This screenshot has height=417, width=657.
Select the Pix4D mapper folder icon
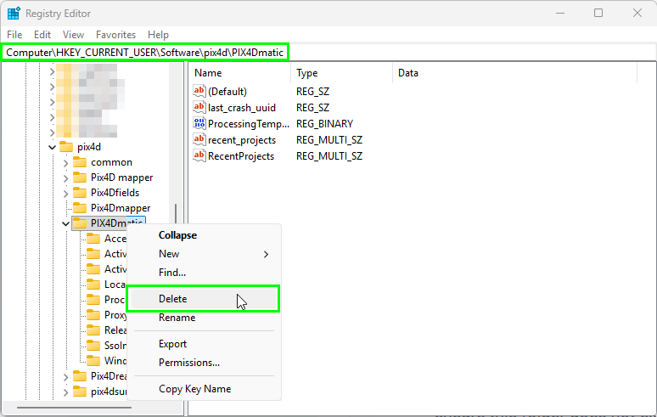coord(80,178)
